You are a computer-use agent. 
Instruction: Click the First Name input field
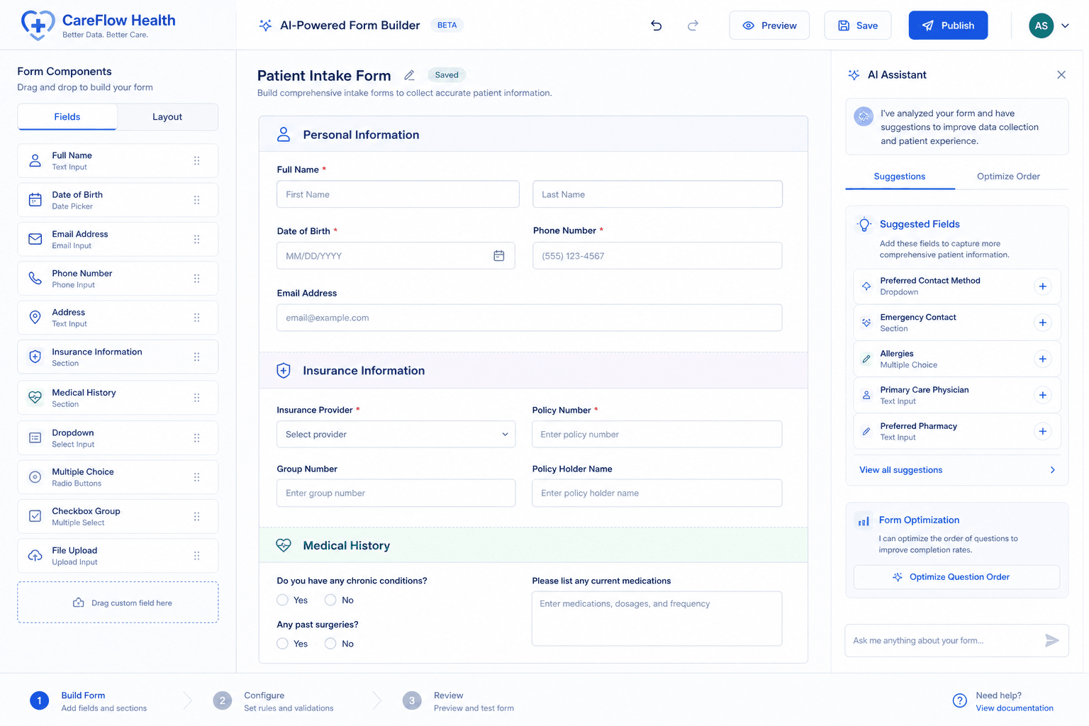(x=398, y=194)
